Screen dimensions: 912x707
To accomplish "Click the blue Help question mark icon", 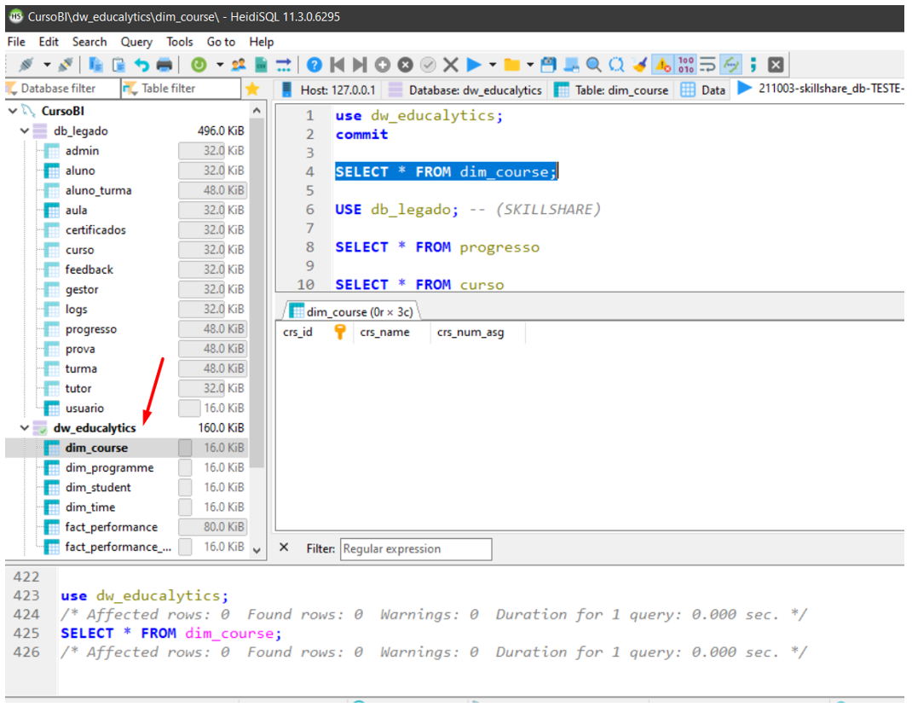I will 314,65.
